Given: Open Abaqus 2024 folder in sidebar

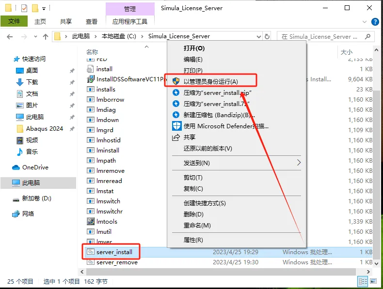Looking at the screenshot, I should (45, 129).
